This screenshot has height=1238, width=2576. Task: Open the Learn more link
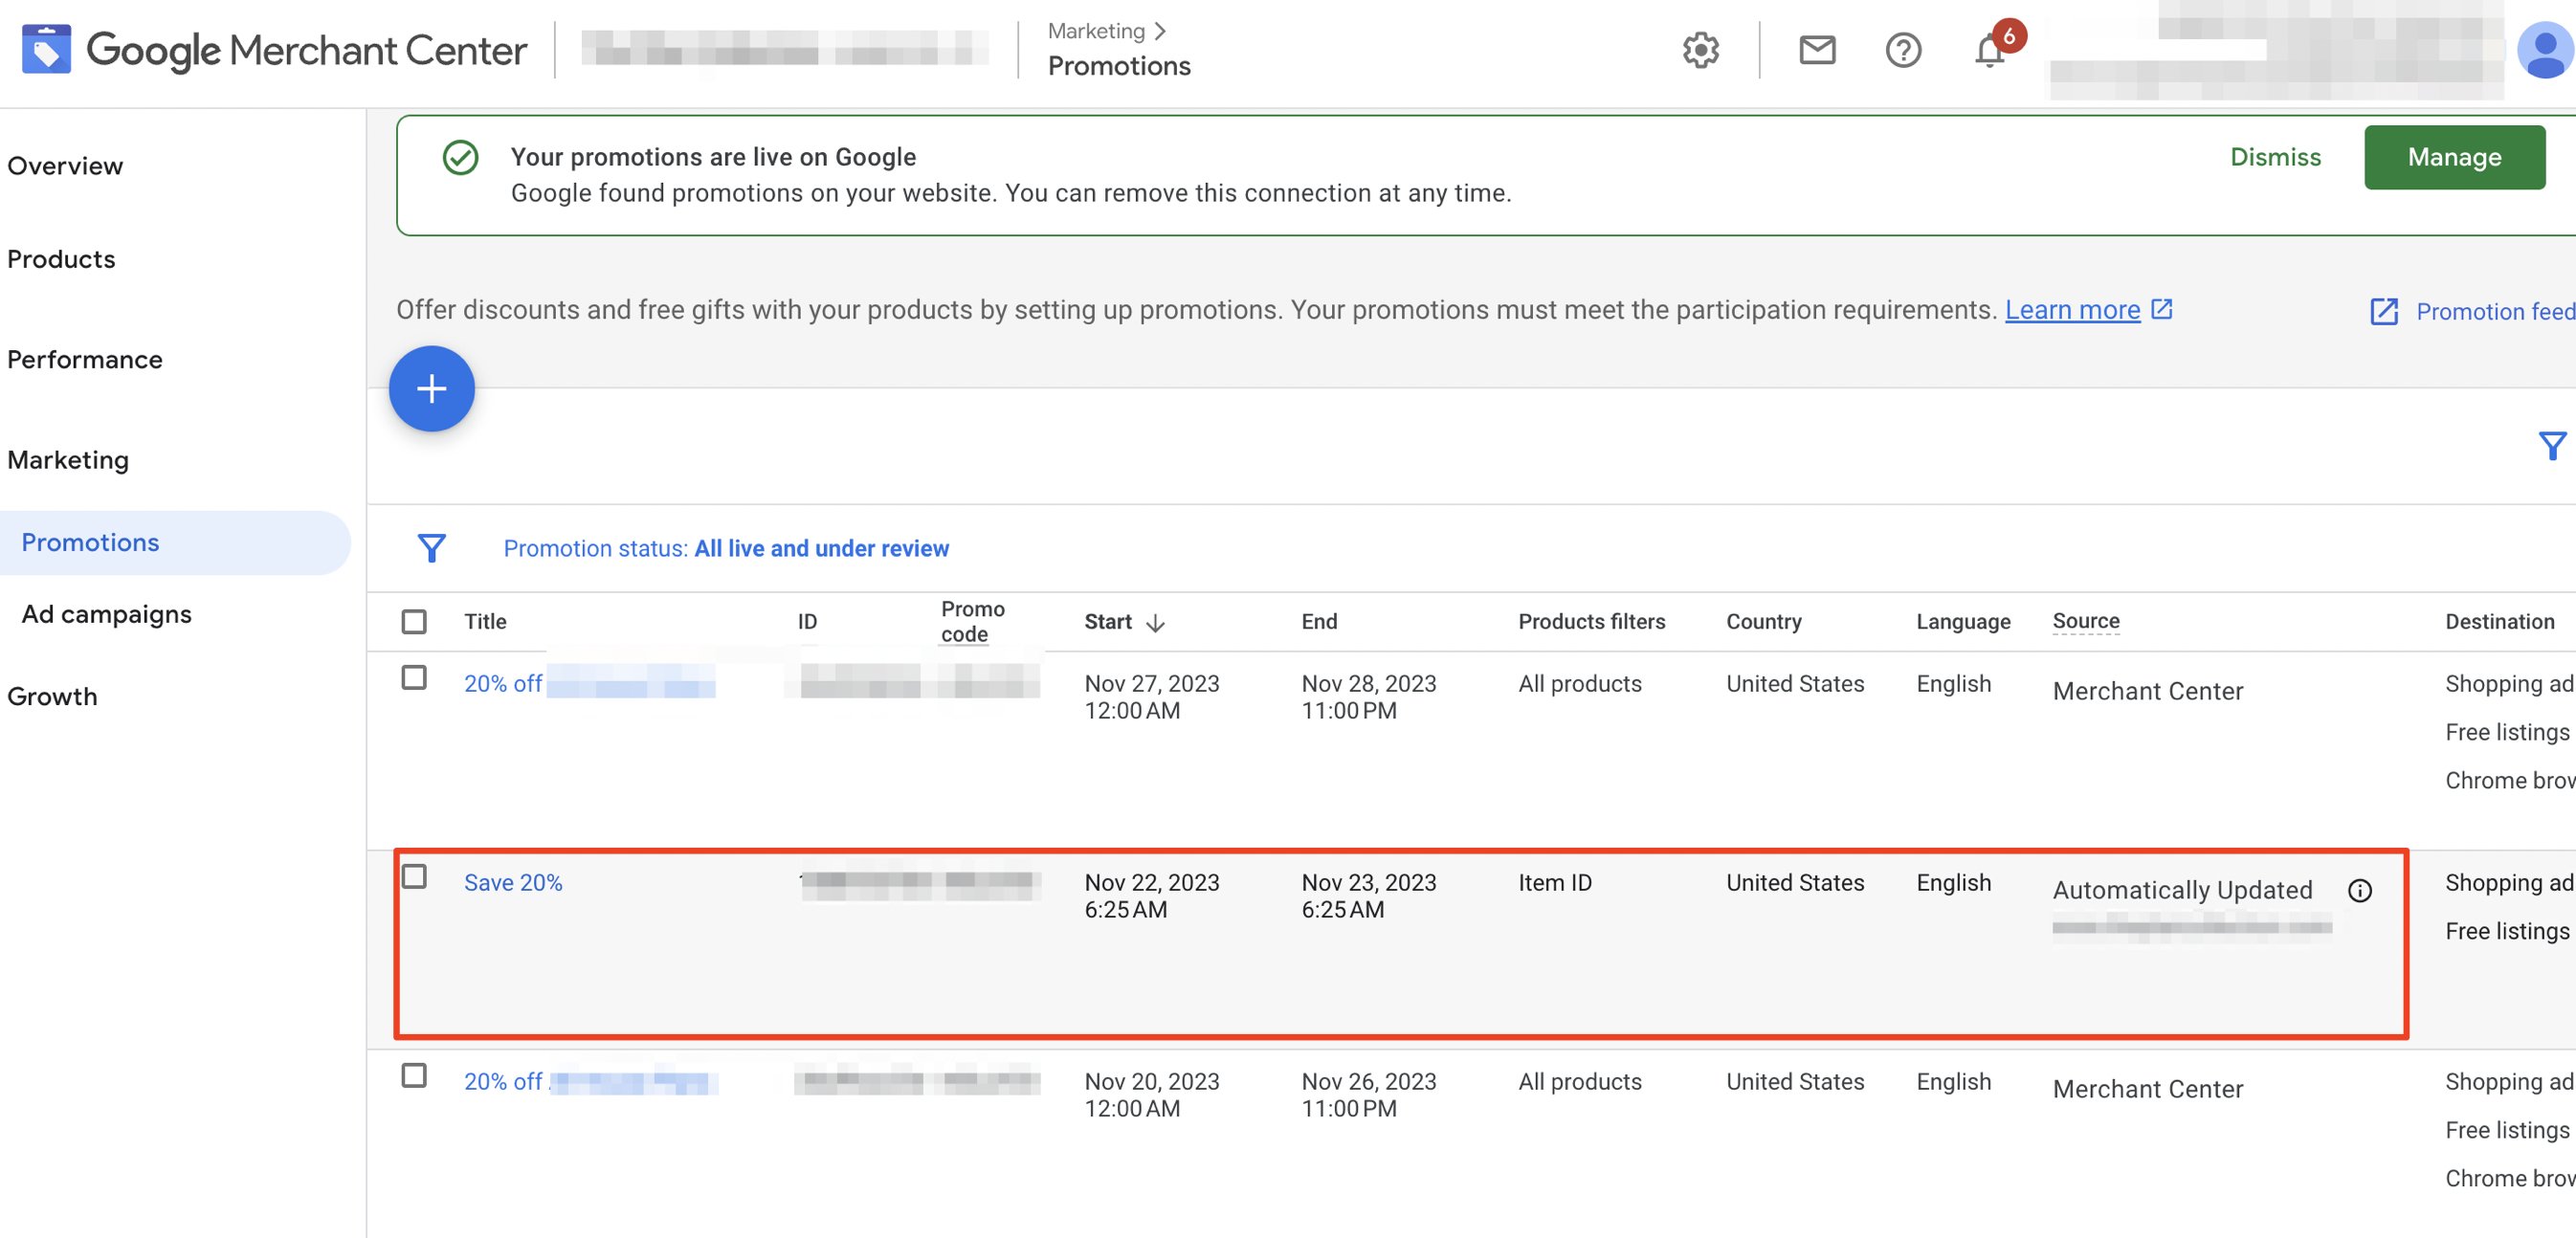(x=2074, y=310)
